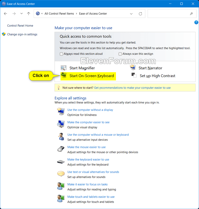The image size is (199, 209).
Task: Enable Always scan this section
Action: click(x=120, y=54)
